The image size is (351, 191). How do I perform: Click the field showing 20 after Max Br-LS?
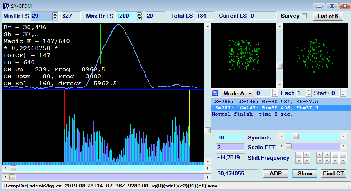point(155,16)
